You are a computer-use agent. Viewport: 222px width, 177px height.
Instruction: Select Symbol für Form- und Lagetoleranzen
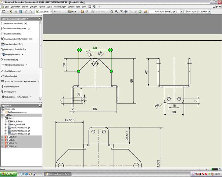click(x=19, y=81)
